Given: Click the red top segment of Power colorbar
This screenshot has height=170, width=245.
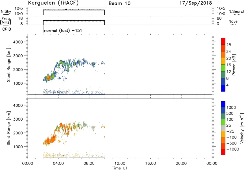Looking at the screenshot, I should 223,41.
